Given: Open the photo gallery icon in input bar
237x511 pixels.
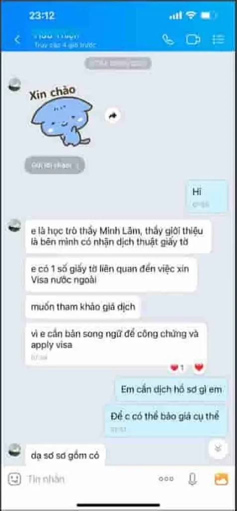Looking at the screenshot, I should coord(222,479).
